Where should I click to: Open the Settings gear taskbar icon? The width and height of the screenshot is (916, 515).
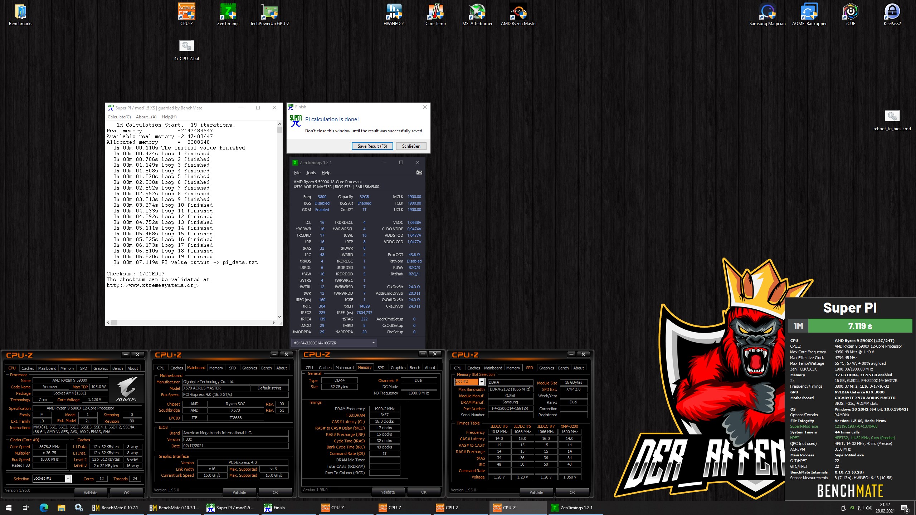tap(79, 507)
